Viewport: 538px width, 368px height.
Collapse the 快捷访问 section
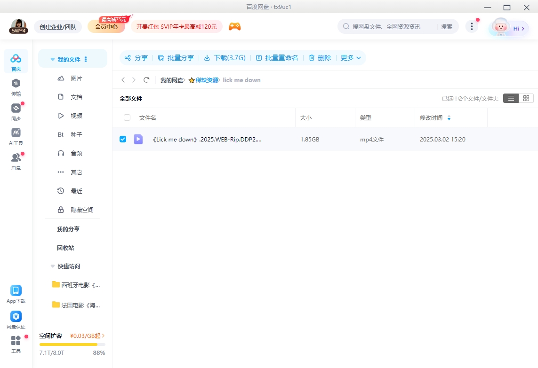(52, 266)
